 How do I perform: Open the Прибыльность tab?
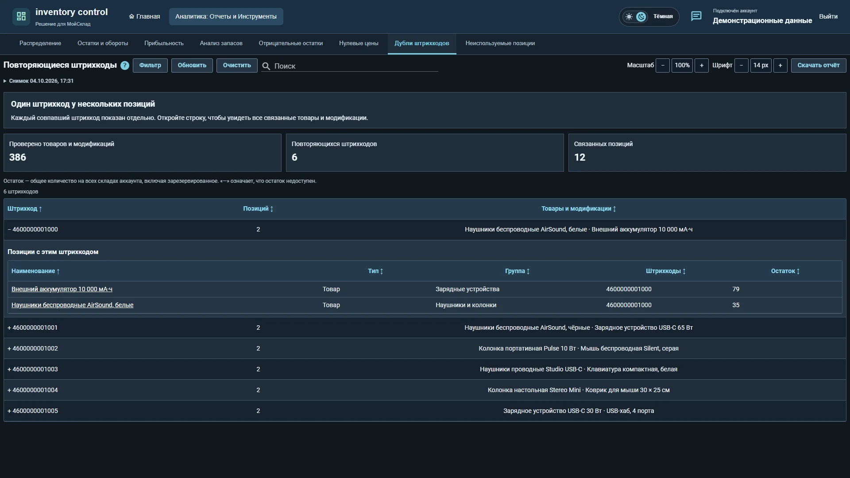(x=164, y=43)
